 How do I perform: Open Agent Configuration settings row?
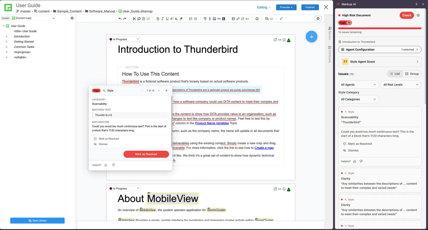coord(380,50)
